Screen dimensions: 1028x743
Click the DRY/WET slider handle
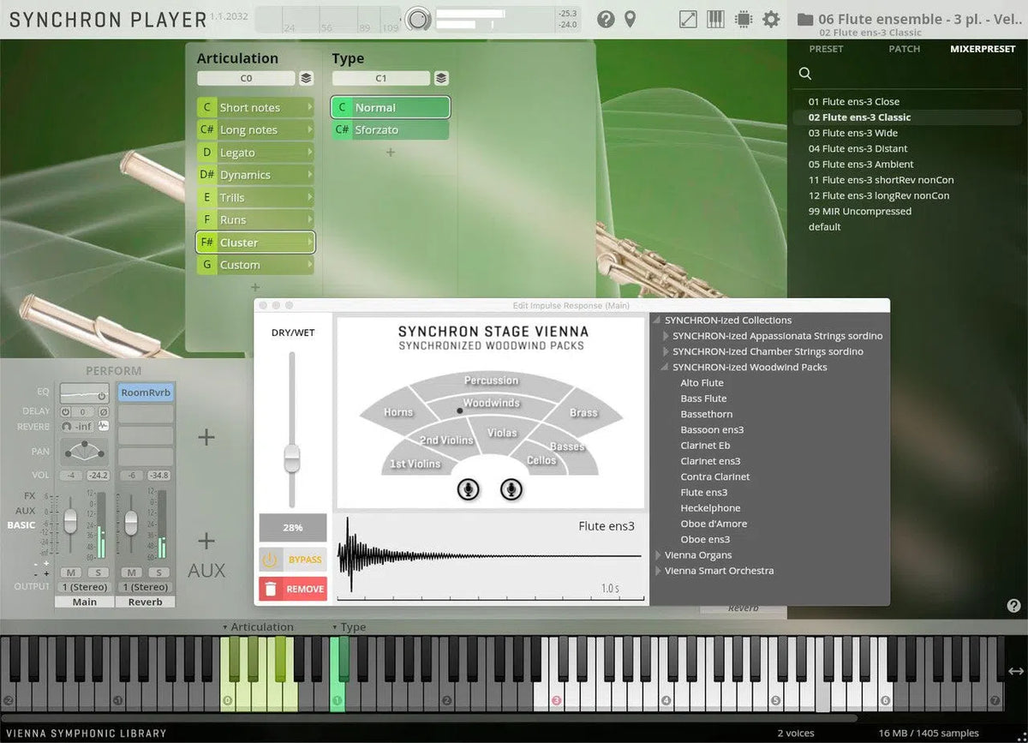pos(291,457)
